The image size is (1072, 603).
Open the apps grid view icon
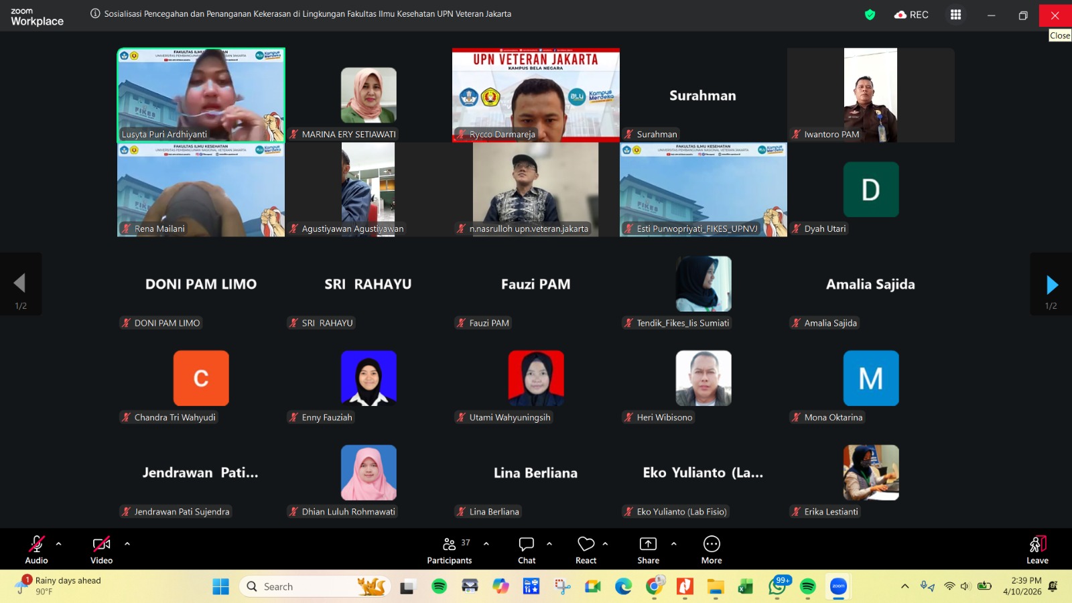tap(955, 15)
